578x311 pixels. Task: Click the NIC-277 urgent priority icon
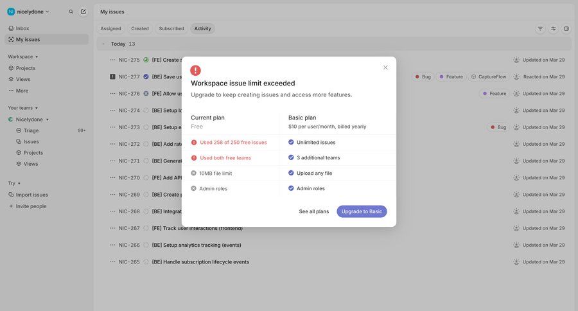[x=112, y=76]
